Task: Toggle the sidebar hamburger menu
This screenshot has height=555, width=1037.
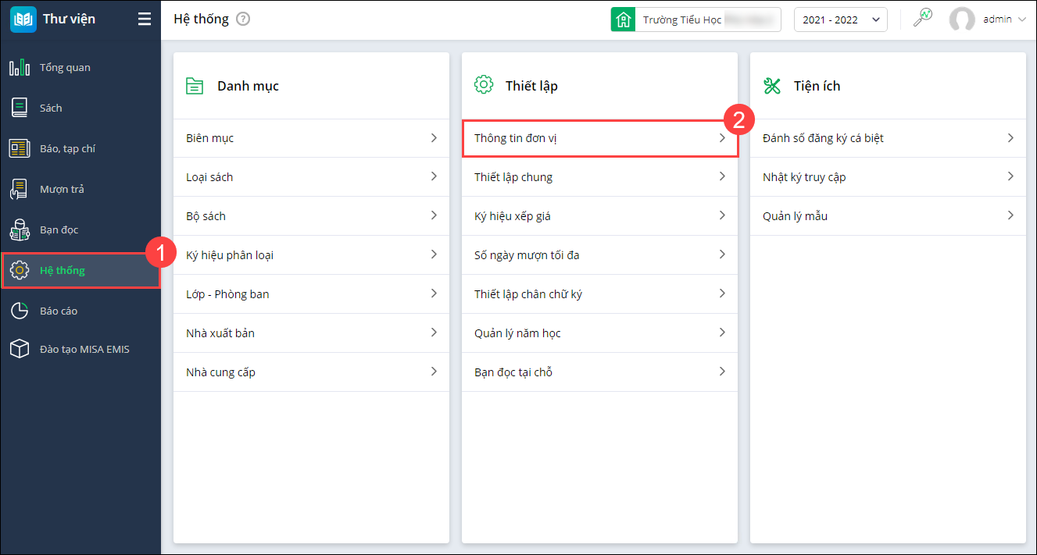Action: pos(145,20)
